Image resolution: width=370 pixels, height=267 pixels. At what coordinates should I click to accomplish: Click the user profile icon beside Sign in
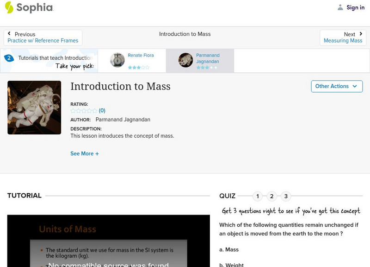tap(340, 7)
